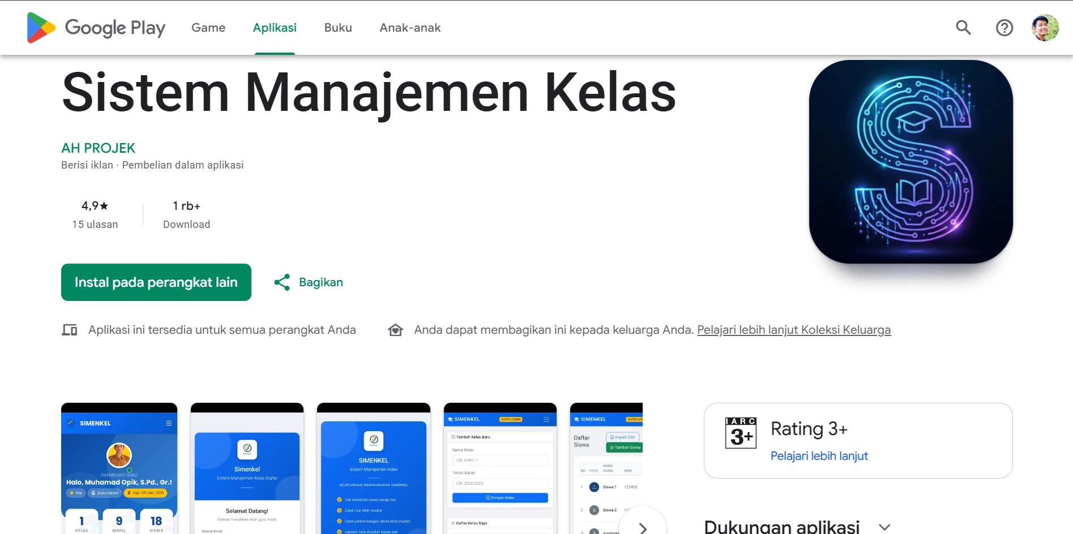
Task: Click the ARC 3+ rating badge
Action: click(x=741, y=433)
